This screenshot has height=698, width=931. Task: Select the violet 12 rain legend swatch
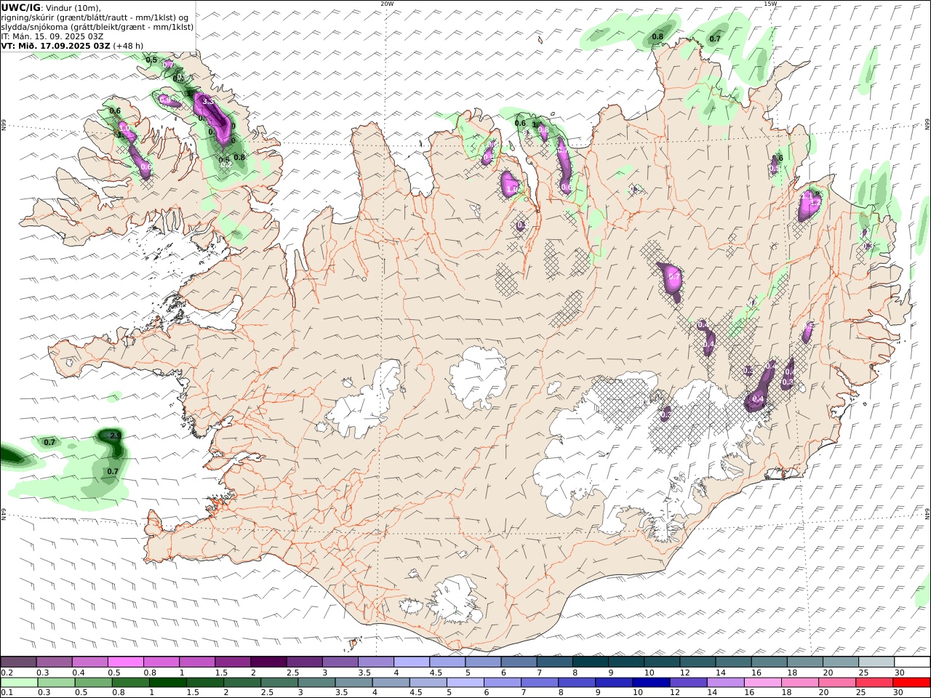coord(687,682)
